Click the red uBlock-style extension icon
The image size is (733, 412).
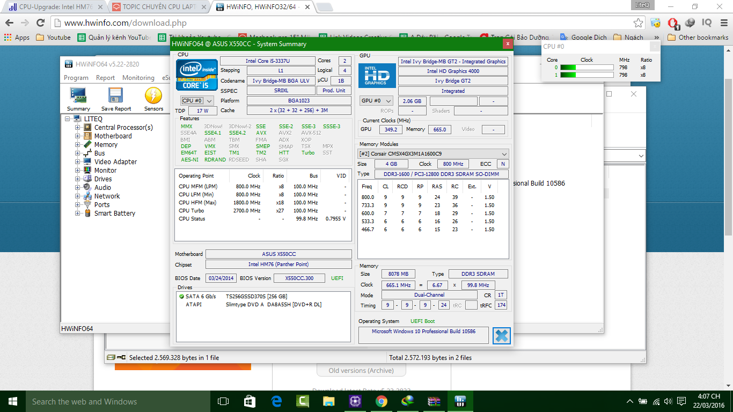(673, 23)
